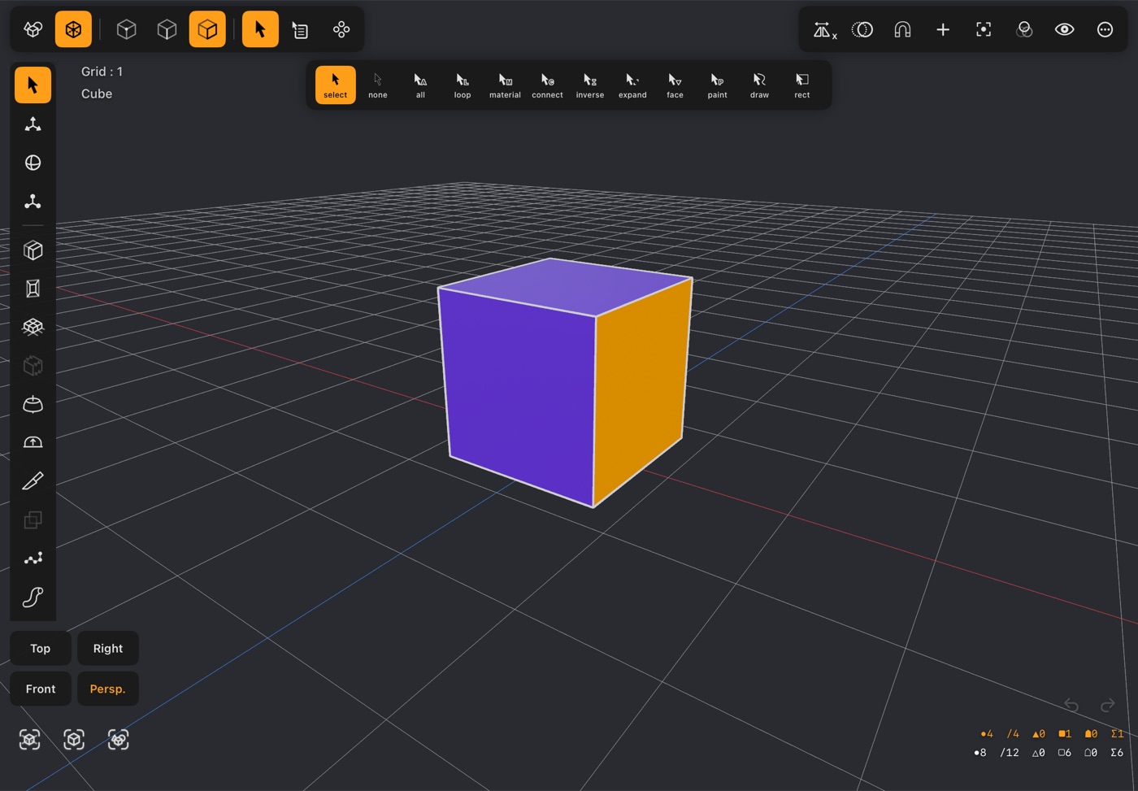1138x791 pixels.
Task: Pick the scale tool in left sidebar
Action: (33, 202)
